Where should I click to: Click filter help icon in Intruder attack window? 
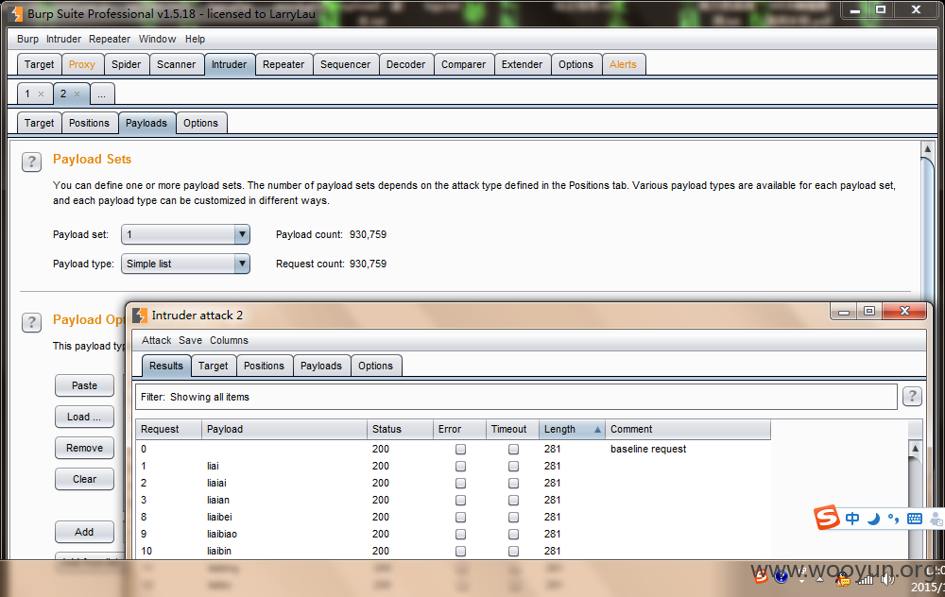coord(912,397)
